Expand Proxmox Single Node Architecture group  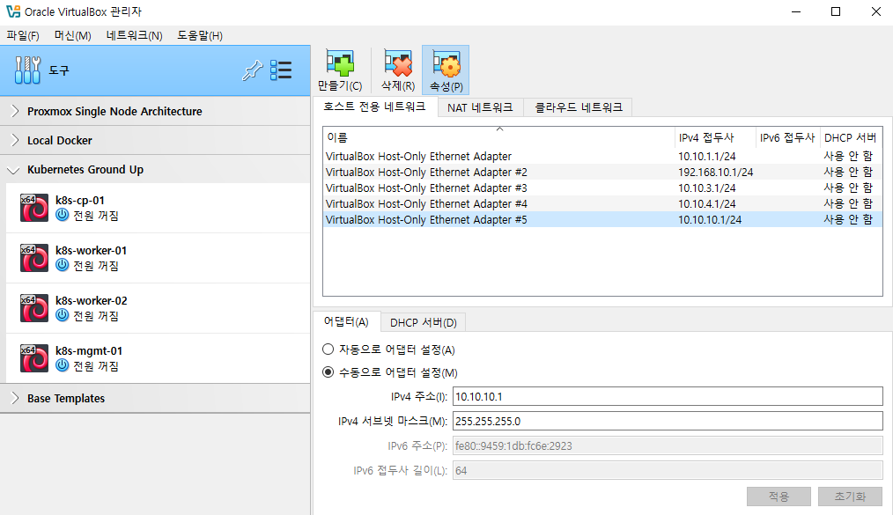coord(15,111)
